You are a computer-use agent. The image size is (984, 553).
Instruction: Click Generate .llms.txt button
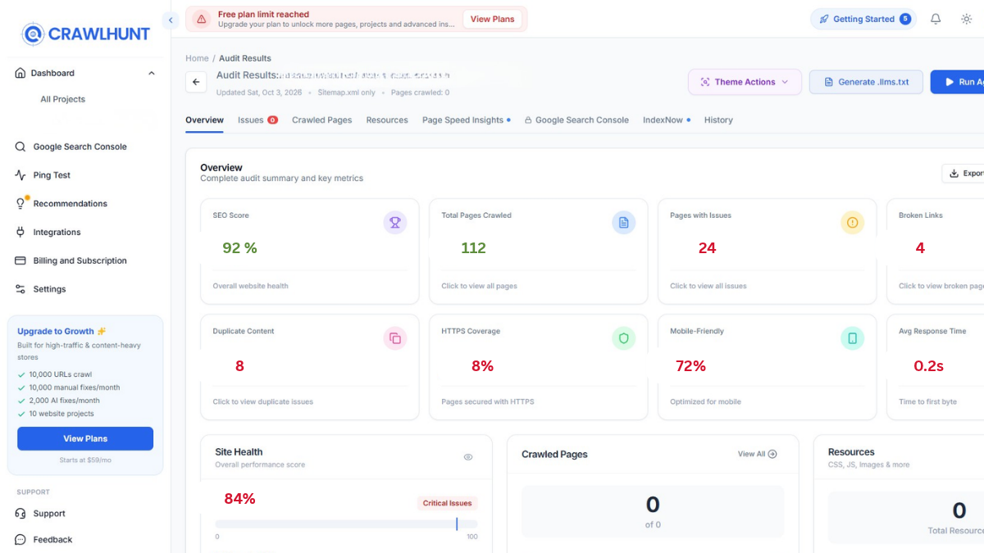click(x=866, y=82)
